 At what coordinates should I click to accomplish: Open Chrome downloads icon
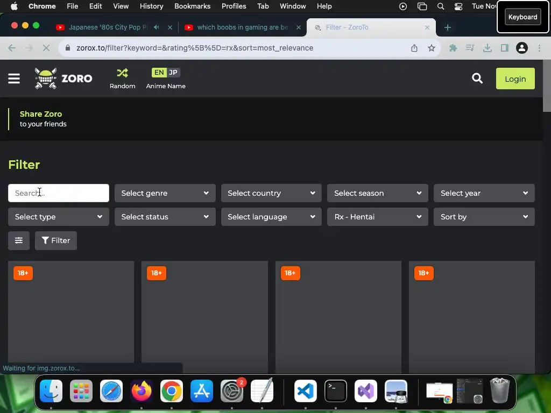pos(488,48)
